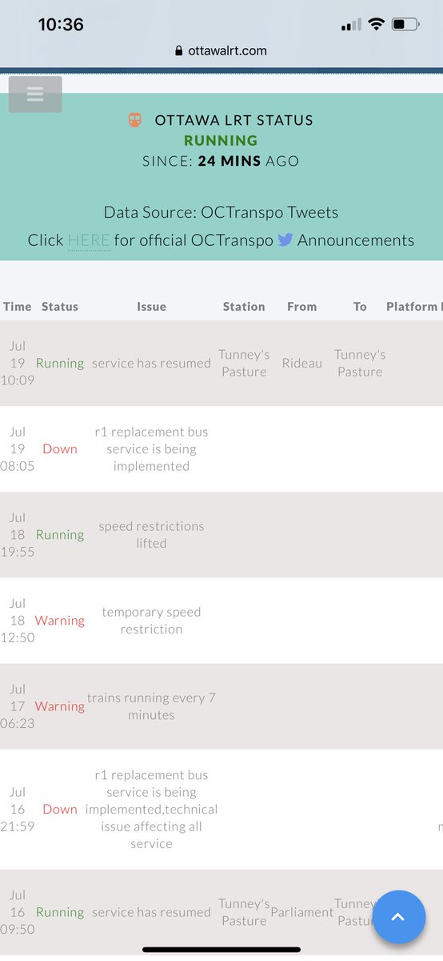Tap Data Source: OCTranspo Tweets text

[221, 212]
